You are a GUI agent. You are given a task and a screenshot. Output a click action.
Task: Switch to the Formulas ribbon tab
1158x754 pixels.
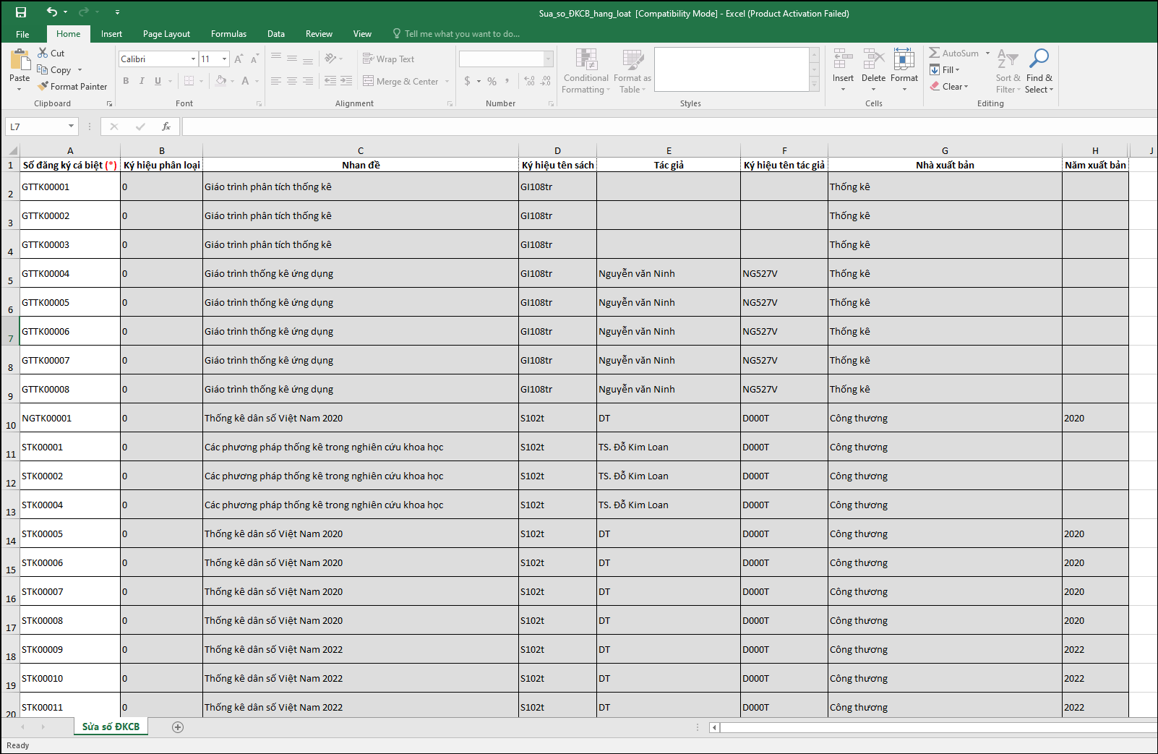(228, 34)
